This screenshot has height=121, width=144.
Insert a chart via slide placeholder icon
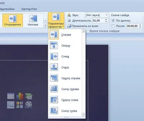click(x=20, y=96)
